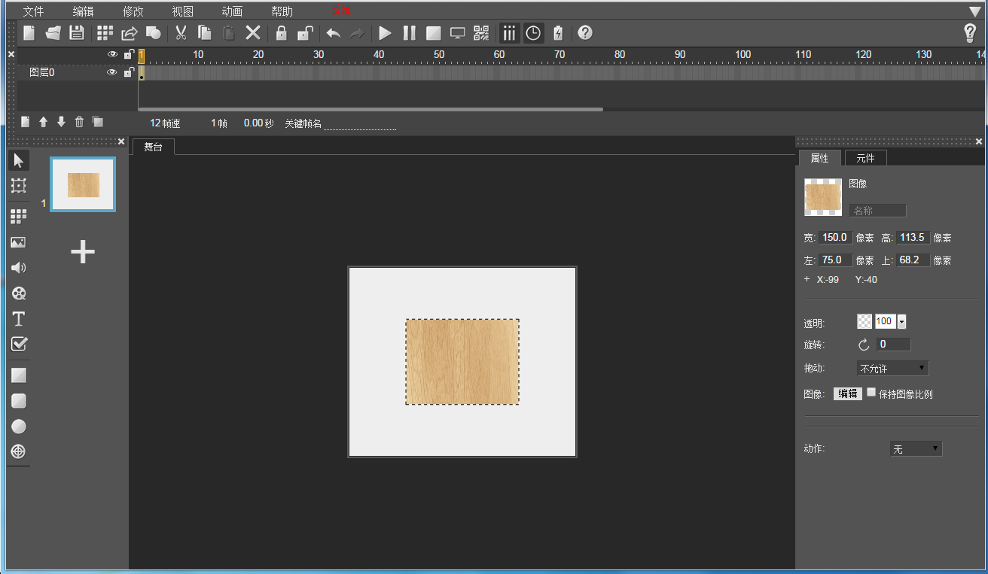Screen dimensions: 988x574
Task: Expand the 动作 dropdown showing 无
Action: pos(915,449)
